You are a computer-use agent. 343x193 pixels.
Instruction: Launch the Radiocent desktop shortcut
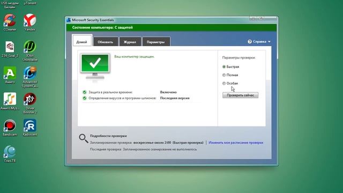[30, 128]
